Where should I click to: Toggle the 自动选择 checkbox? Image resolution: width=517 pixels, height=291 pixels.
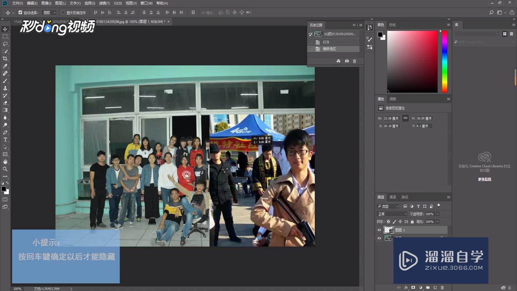(20, 13)
